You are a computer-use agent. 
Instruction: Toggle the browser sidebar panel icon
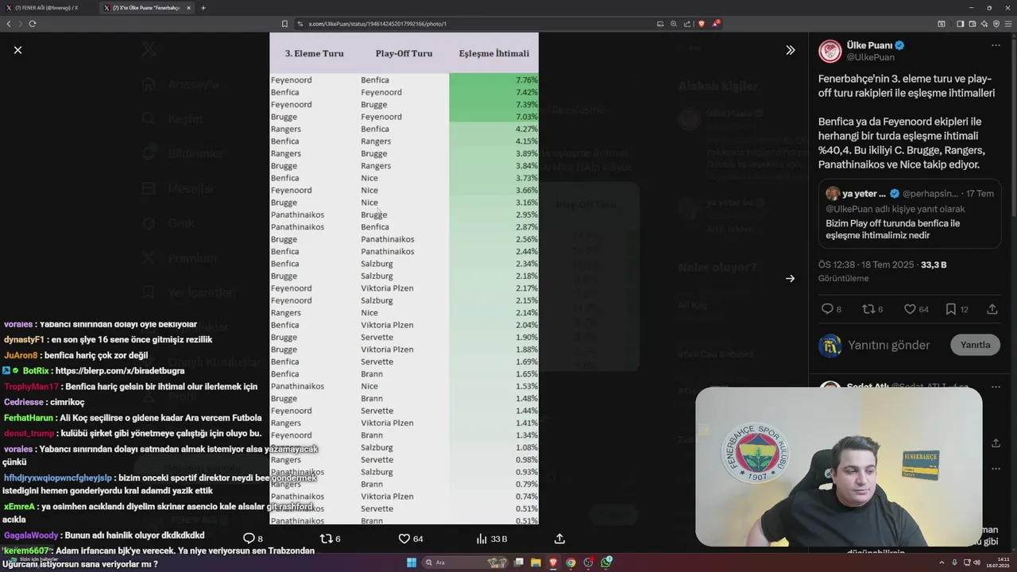960,24
